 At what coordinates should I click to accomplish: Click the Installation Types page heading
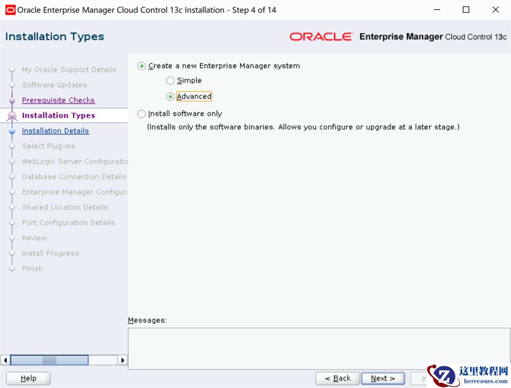[55, 37]
